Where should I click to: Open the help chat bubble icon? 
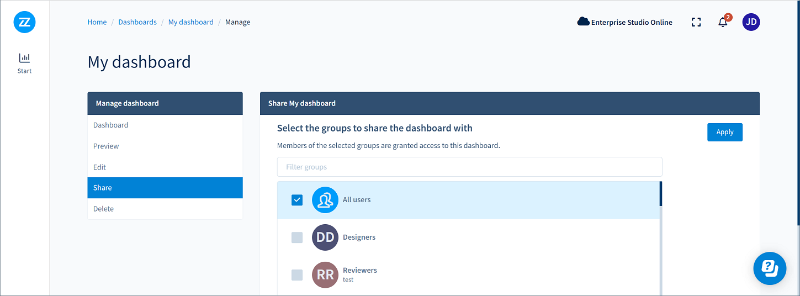(770, 268)
